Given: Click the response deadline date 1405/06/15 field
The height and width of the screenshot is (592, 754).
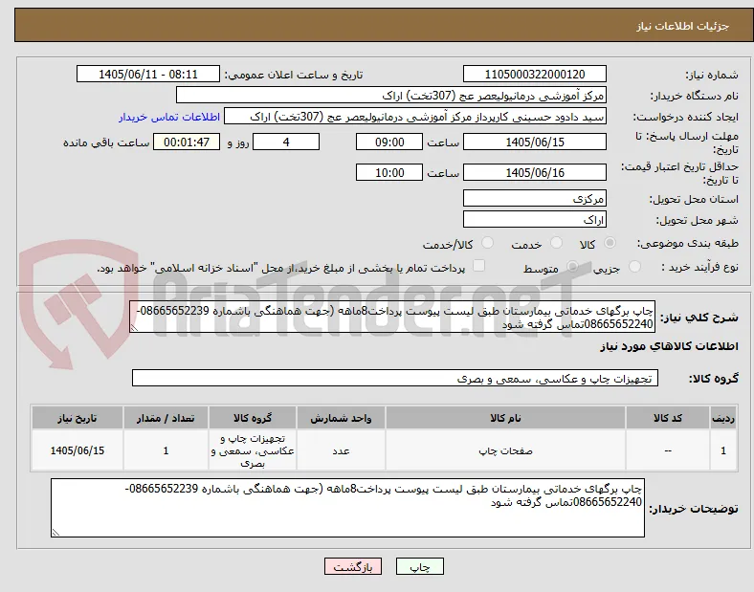Looking at the screenshot, I should tap(535, 142).
